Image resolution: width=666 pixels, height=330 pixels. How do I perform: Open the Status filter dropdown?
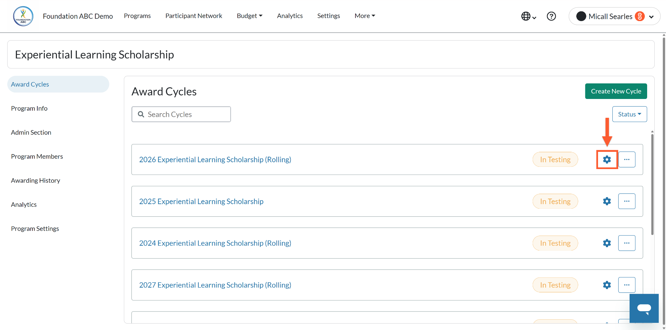[630, 114]
